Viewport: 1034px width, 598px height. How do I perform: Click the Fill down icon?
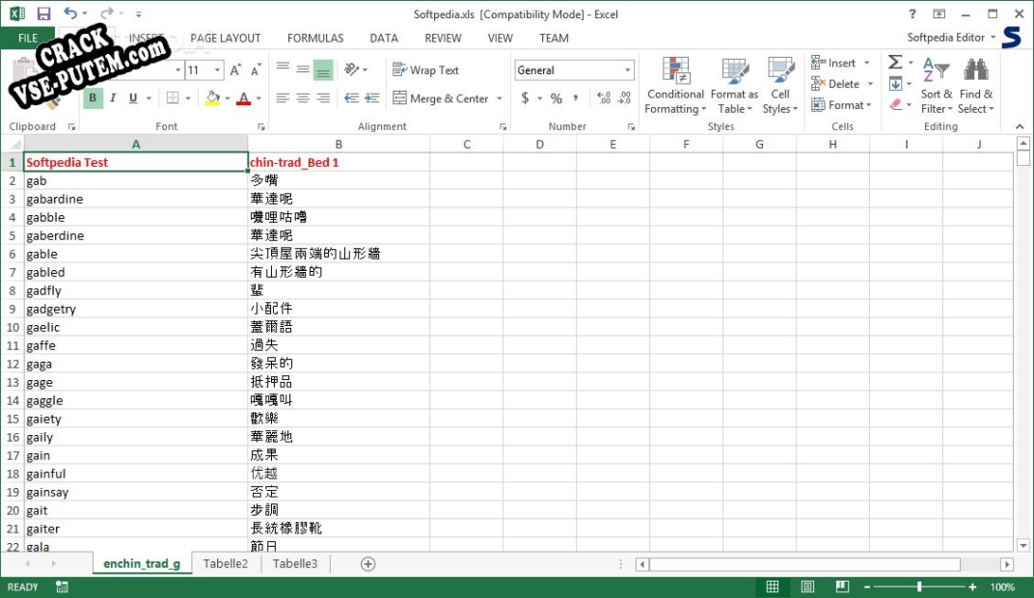(895, 84)
